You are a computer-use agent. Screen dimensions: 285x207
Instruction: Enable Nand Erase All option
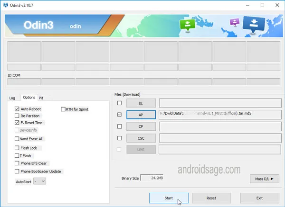[x=17, y=139]
